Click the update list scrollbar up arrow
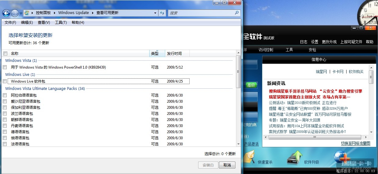Viewport: 378px width, 174px height. pyautogui.click(x=238, y=53)
